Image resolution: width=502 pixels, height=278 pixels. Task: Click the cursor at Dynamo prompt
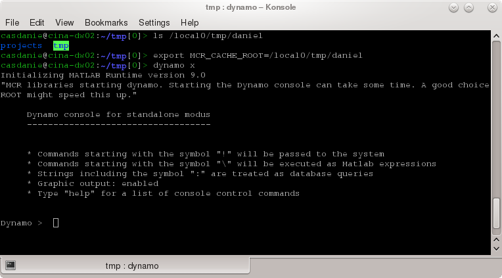(56, 223)
